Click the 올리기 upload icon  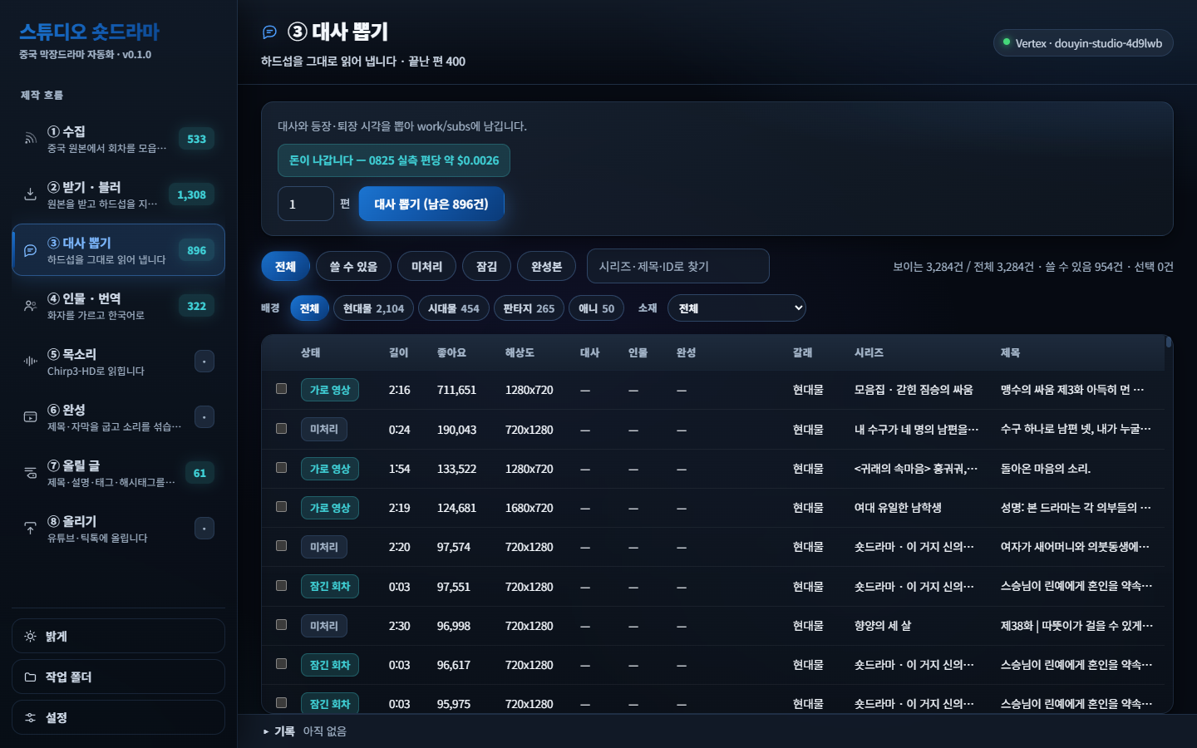31,529
